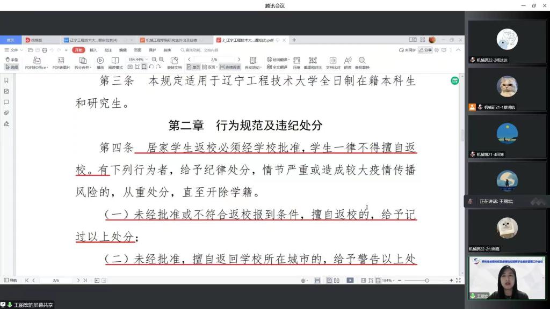Adjust the zoom slider in status bar
Screen dimensions: 550x309
pyautogui.click(x=427, y=280)
